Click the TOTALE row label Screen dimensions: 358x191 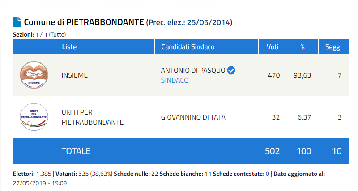(x=76, y=151)
